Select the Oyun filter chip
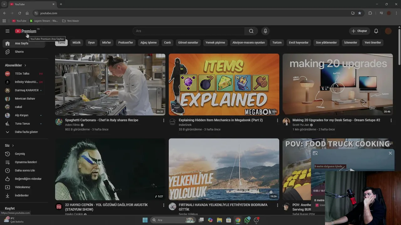This screenshot has height=225, width=401. tap(91, 42)
